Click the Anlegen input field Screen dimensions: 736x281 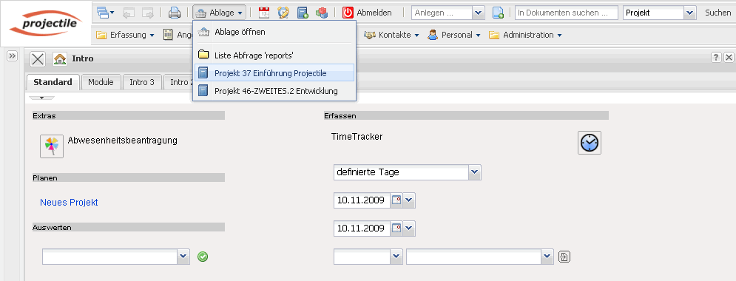click(442, 13)
